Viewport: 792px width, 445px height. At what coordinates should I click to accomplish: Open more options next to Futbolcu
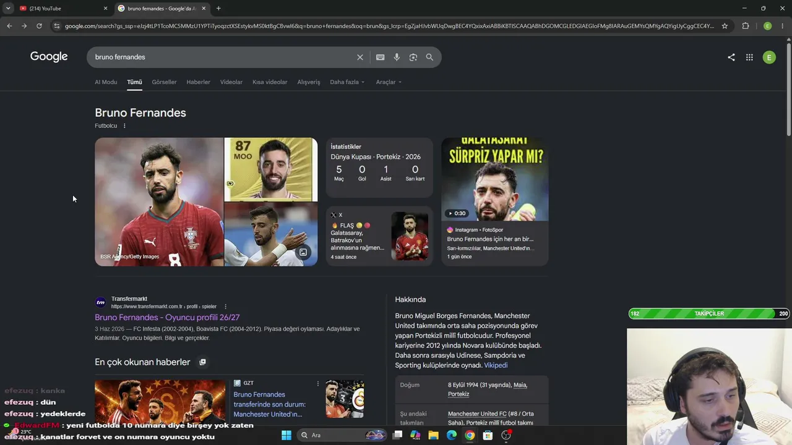pos(124,125)
